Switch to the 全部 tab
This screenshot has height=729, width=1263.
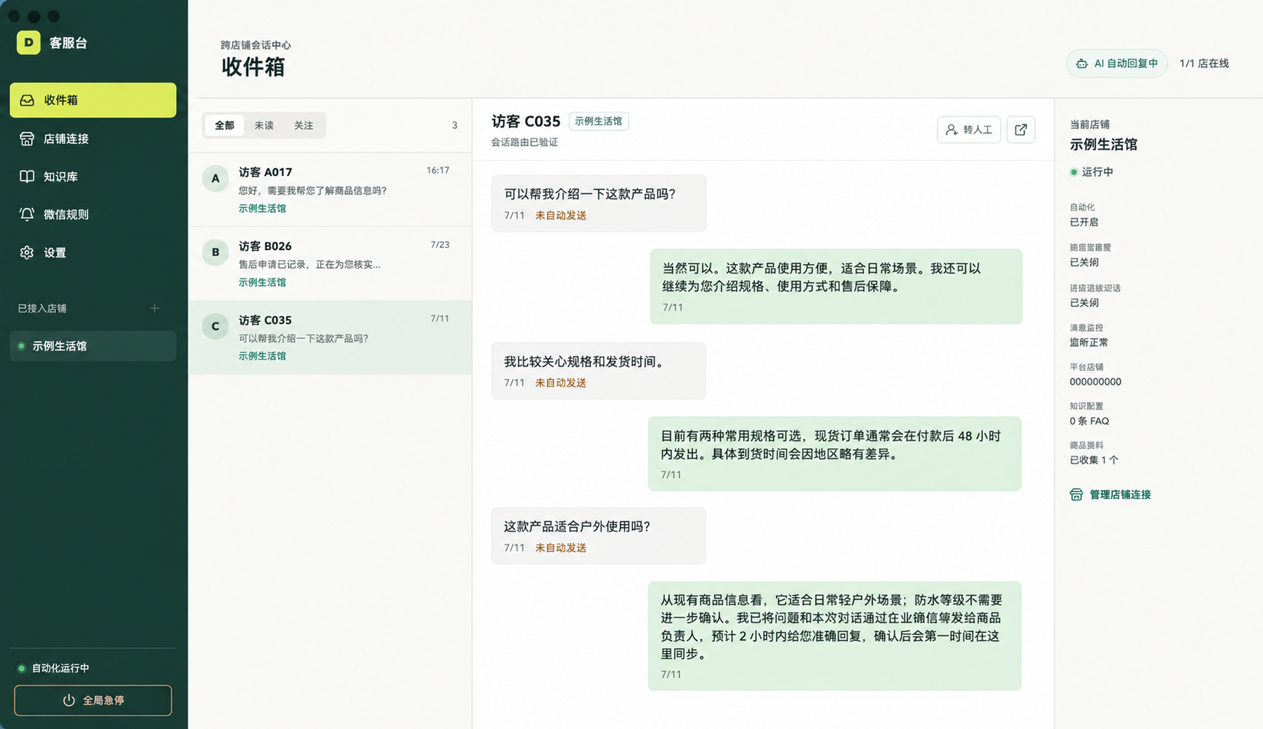click(224, 125)
